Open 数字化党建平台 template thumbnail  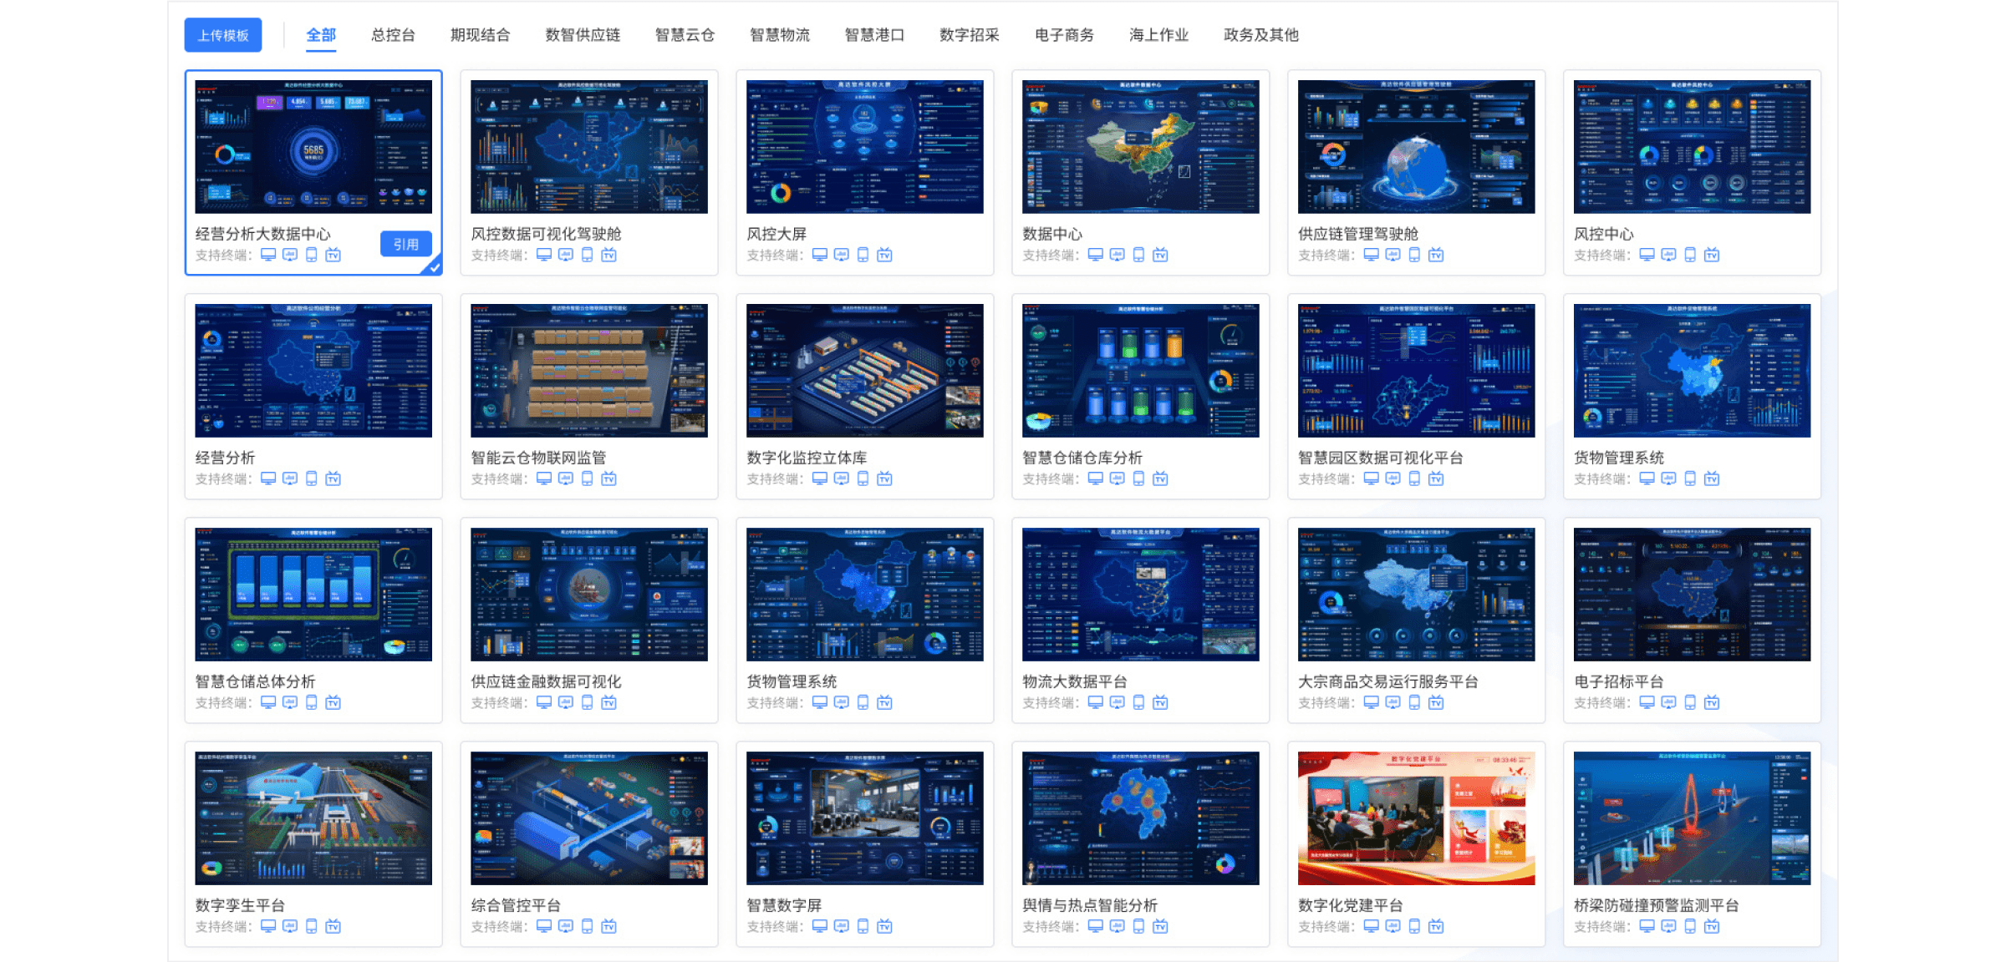[1416, 818]
